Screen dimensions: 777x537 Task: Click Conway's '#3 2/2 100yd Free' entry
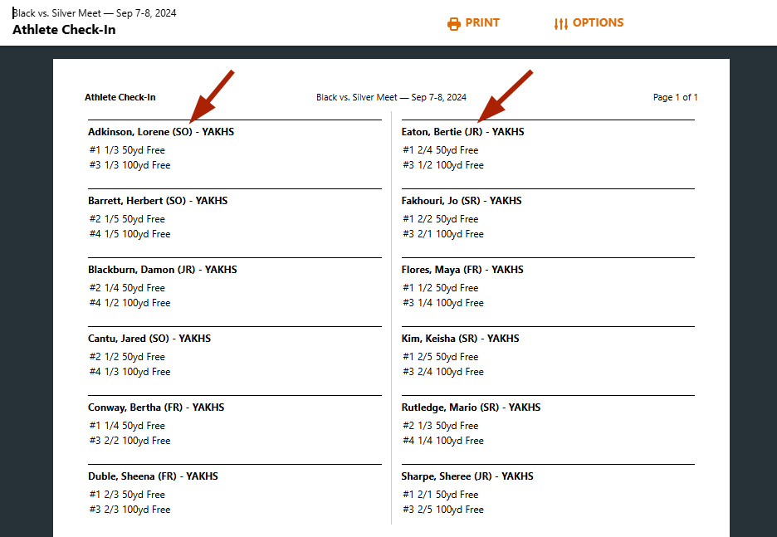(129, 441)
